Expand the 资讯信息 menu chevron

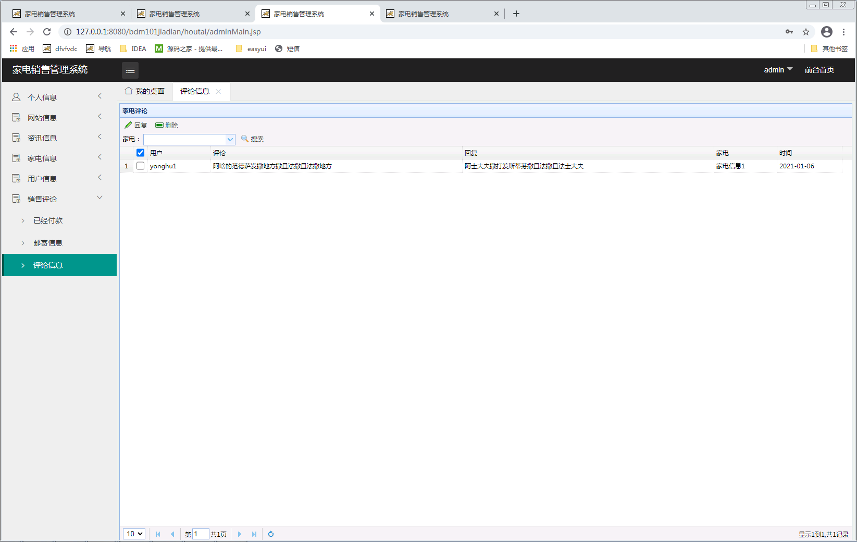tap(100, 137)
